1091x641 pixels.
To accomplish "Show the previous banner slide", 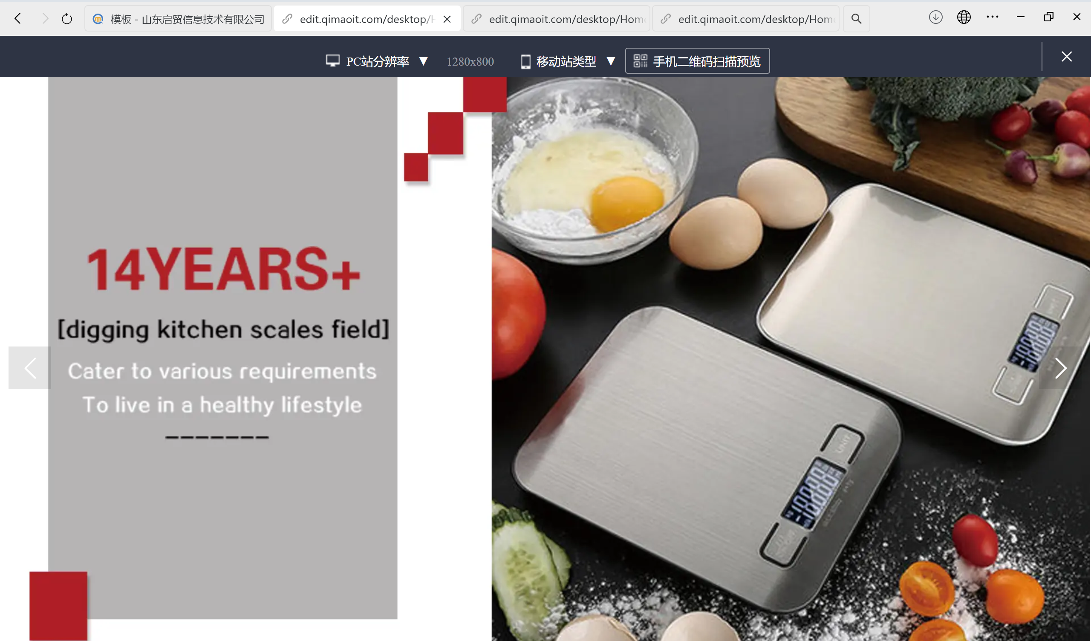I will point(30,368).
